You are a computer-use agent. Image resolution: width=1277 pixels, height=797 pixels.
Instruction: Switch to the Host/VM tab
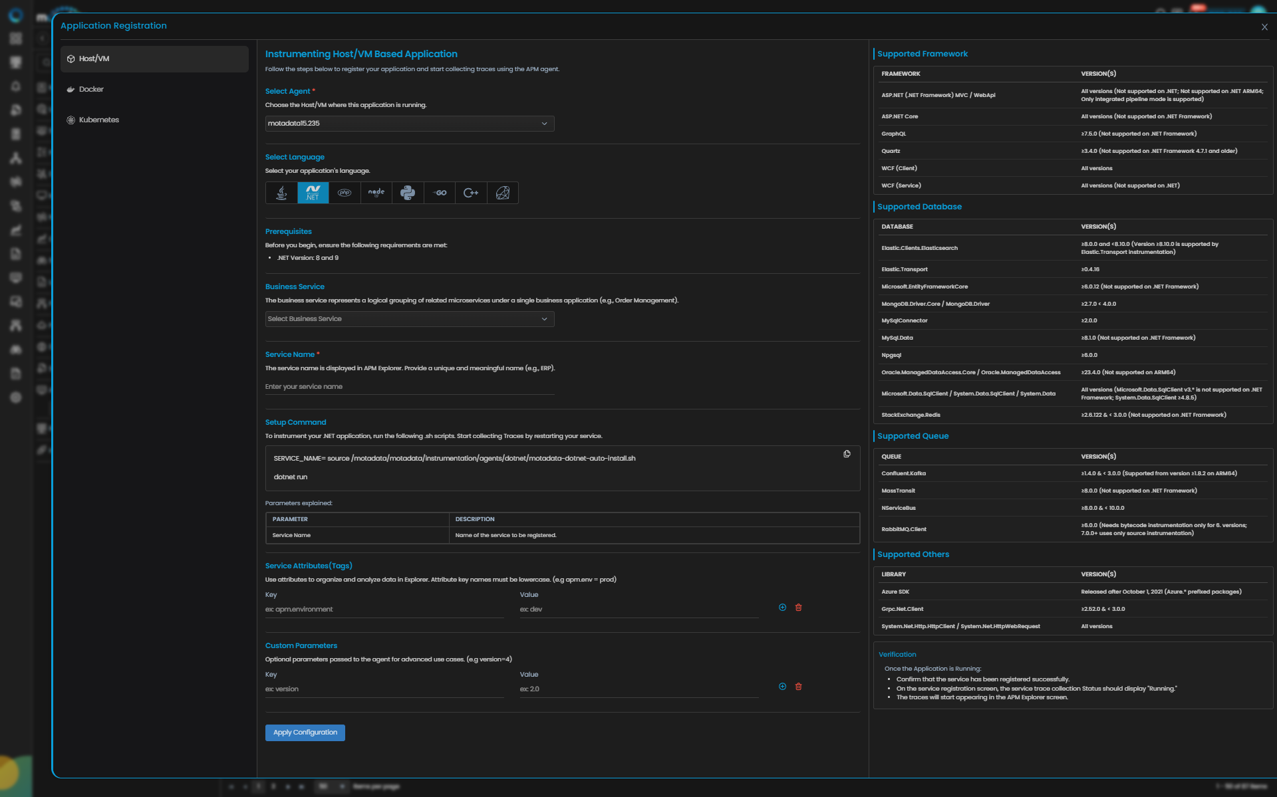coord(154,58)
